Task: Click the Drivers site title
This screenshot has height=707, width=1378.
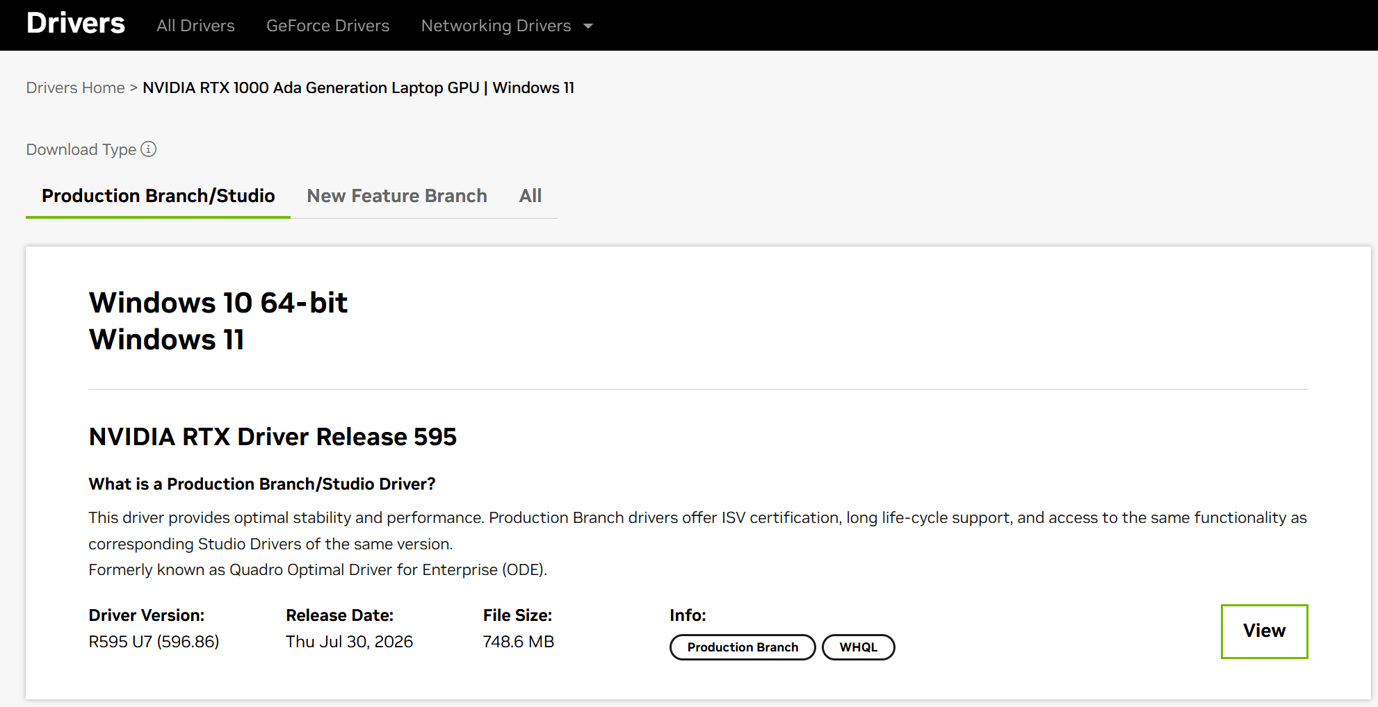Action: 76,23
